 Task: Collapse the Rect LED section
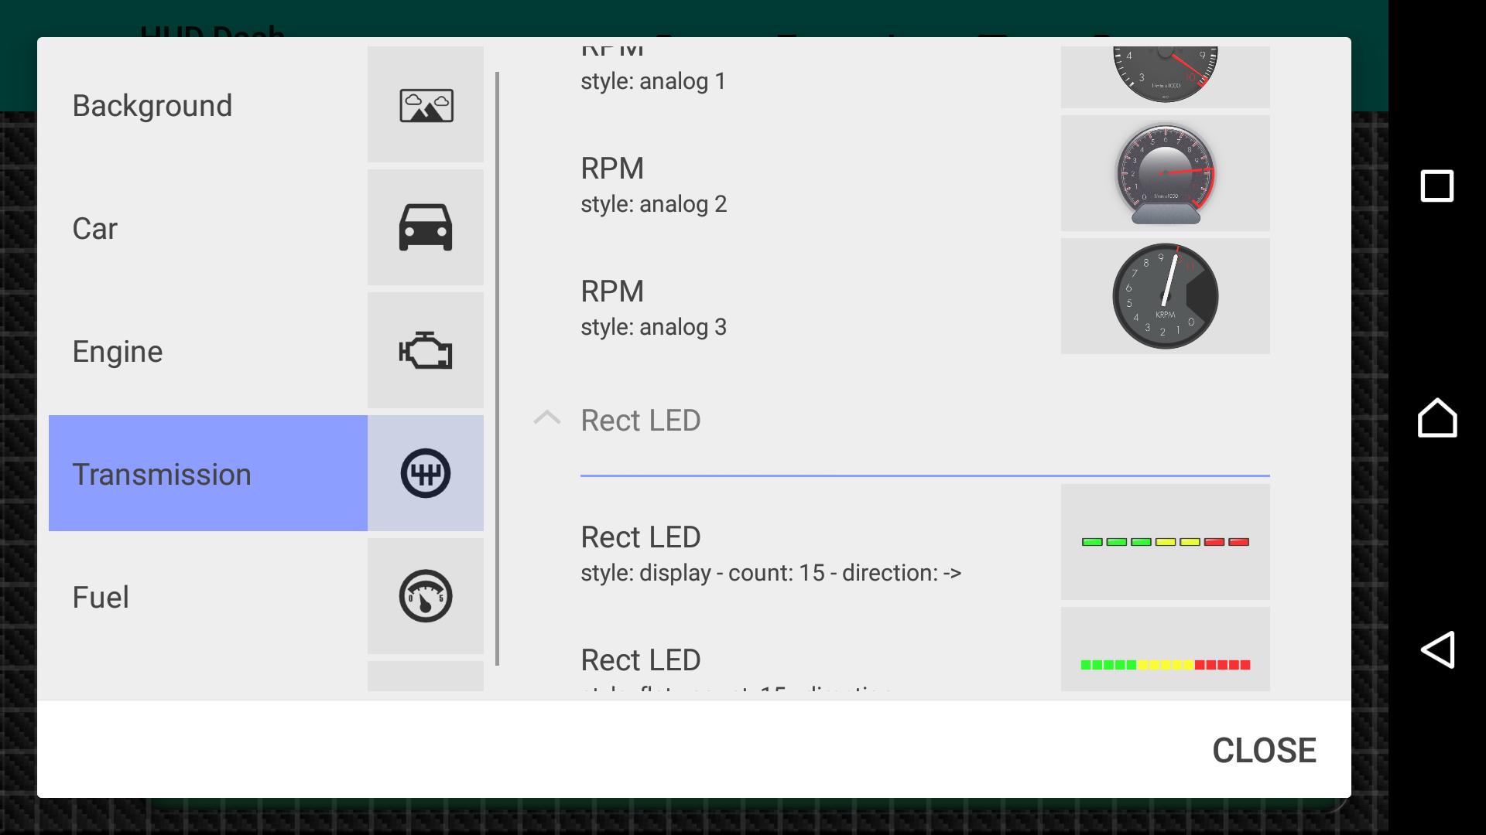pos(546,418)
